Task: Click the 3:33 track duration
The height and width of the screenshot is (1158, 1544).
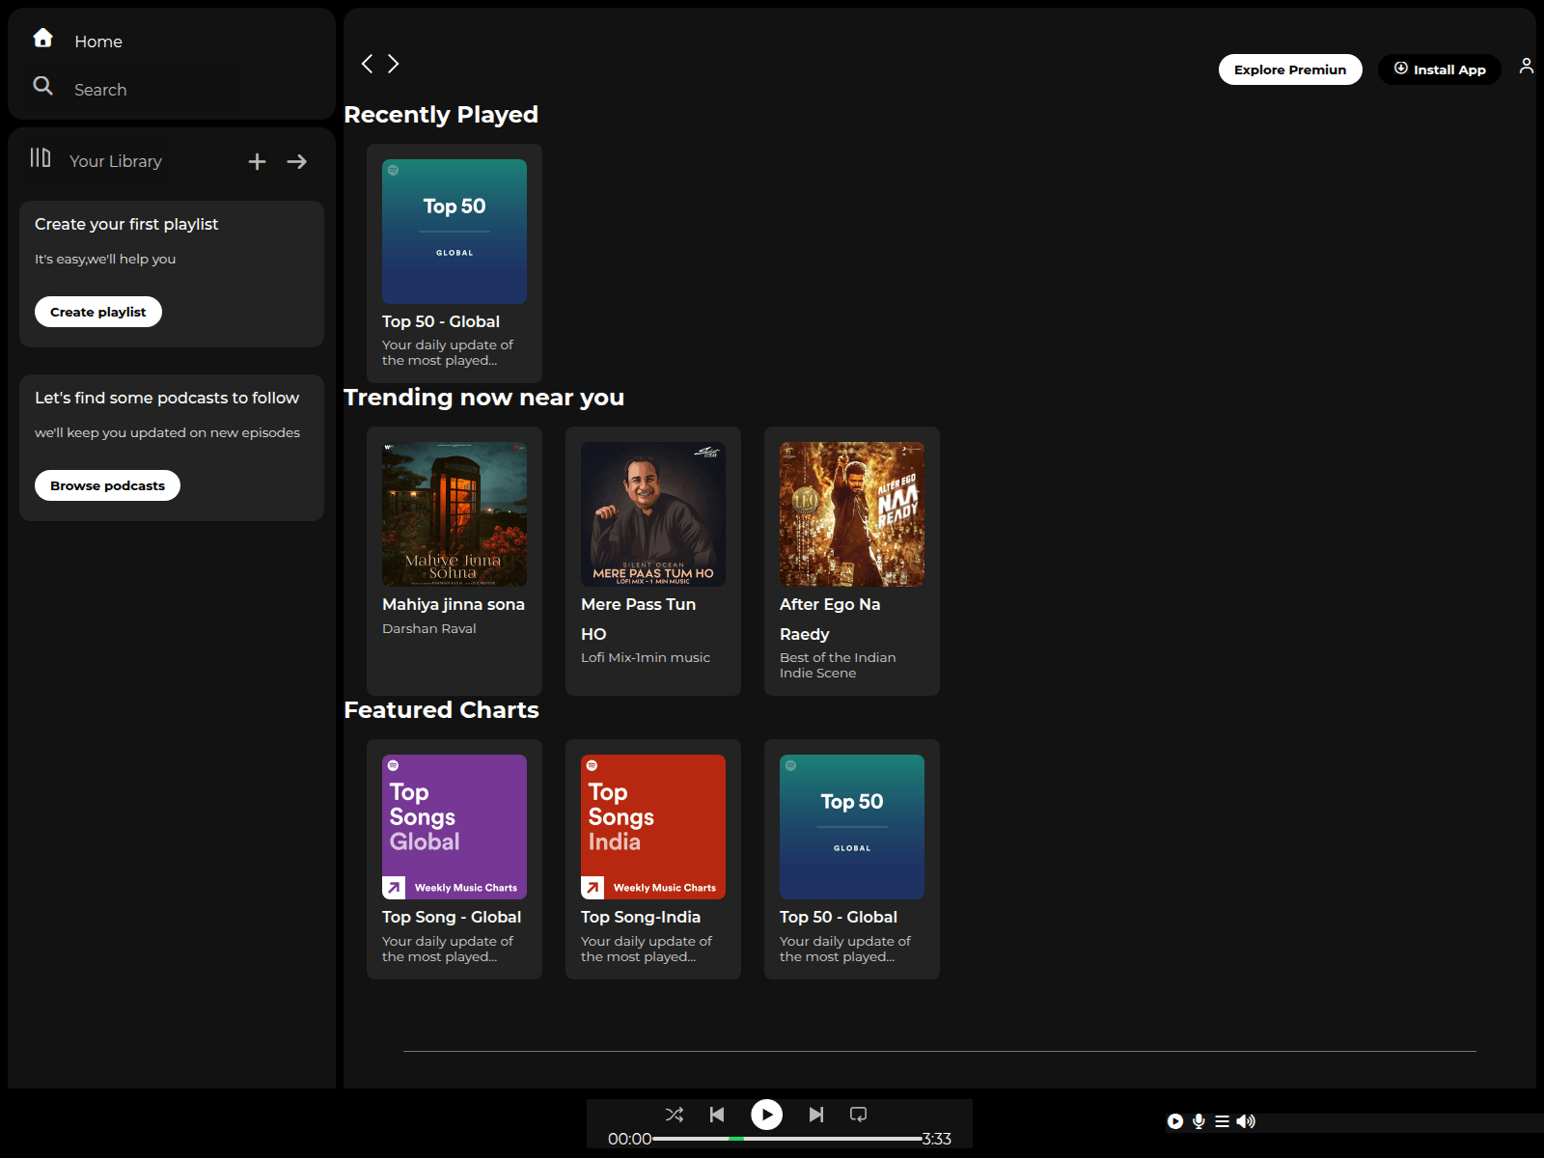Action: [x=937, y=1139]
